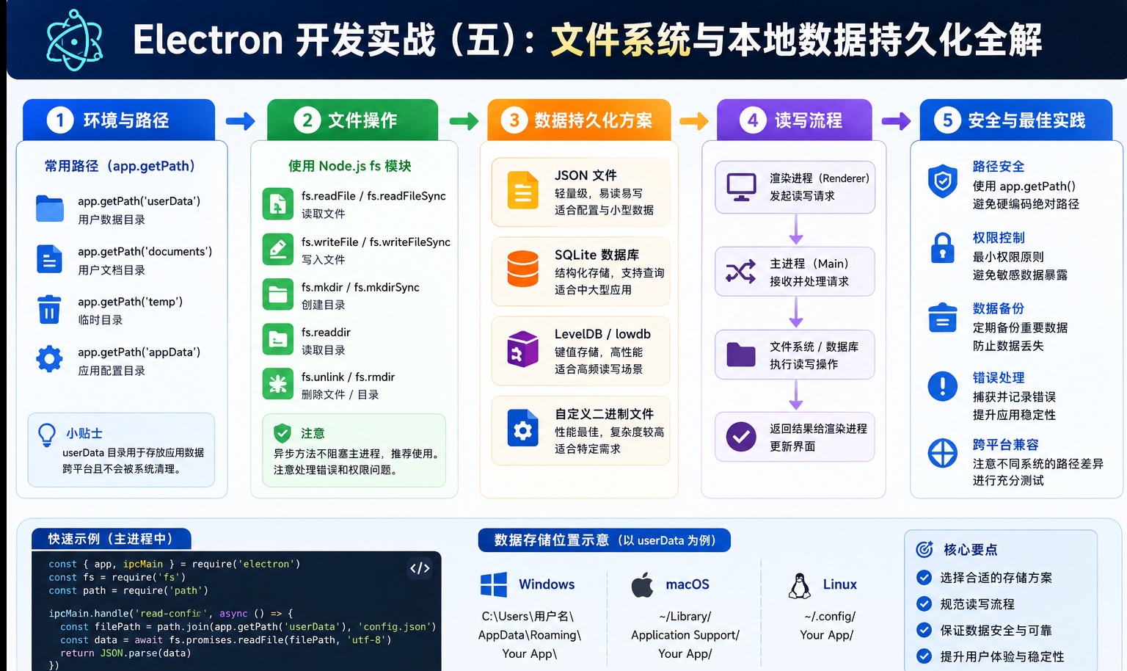This screenshot has height=671, width=1127.
Task: Click the Renderer monitor icon
Action: click(742, 186)
